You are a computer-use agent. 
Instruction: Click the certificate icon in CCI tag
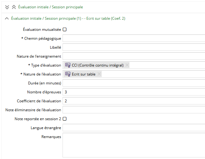point(68,65)
